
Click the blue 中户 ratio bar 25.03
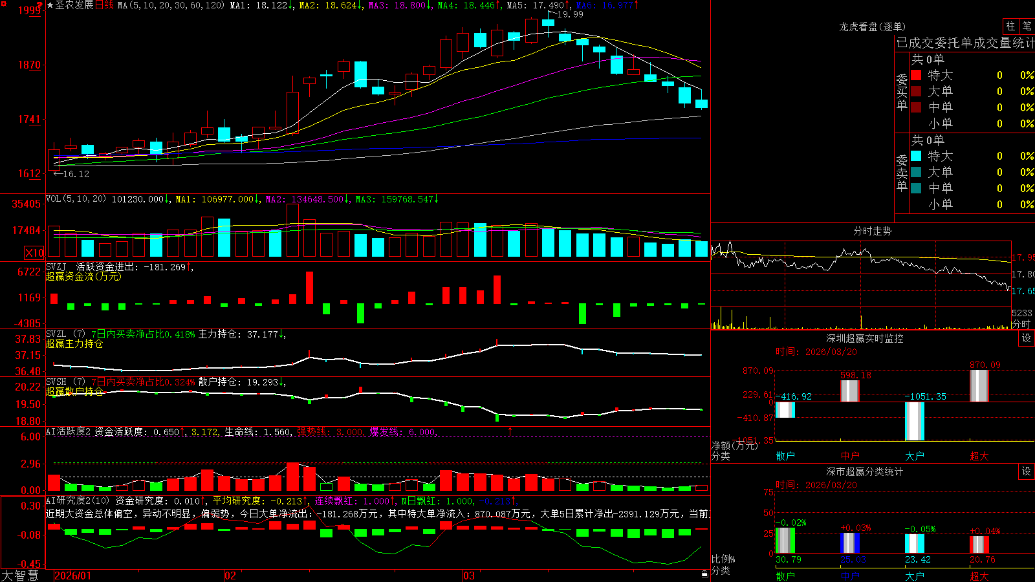850,543
